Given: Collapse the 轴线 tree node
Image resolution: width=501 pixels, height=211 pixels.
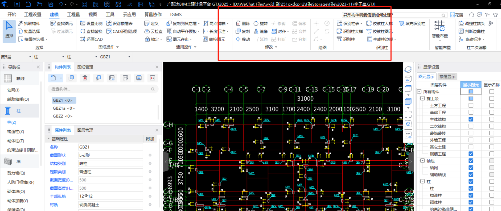Looking at the screenshot, I should click(x=422, y=161).
